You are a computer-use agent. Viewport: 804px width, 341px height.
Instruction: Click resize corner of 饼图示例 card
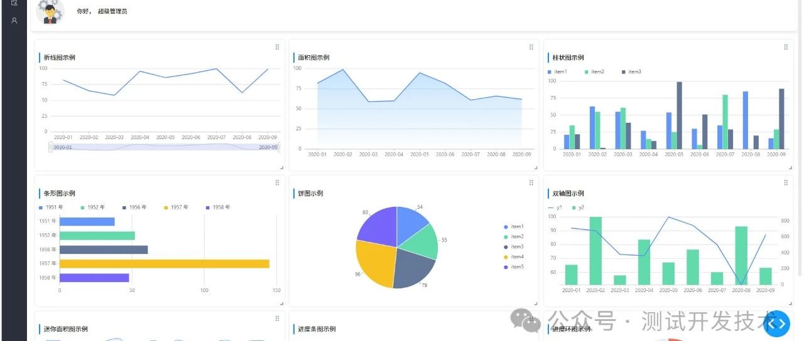click(x=536, y=303)
